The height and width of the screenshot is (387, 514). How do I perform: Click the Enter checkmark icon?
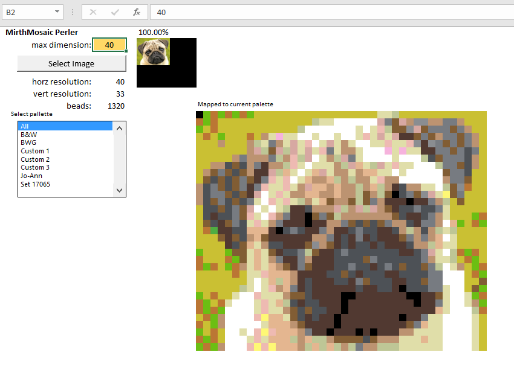pos(113,11)
